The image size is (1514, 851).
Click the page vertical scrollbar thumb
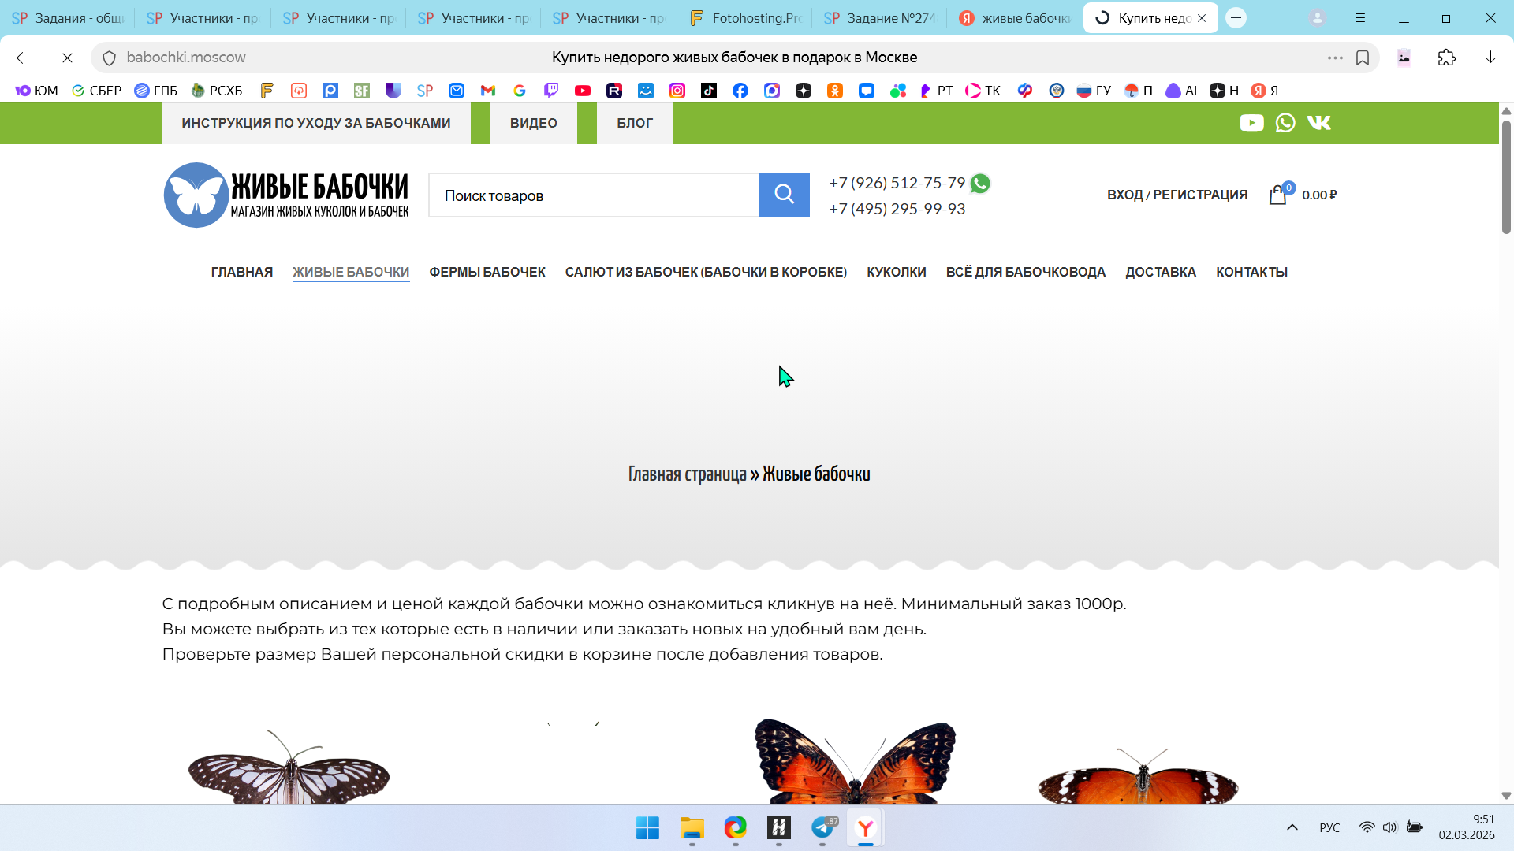[x=1506, y=177]
